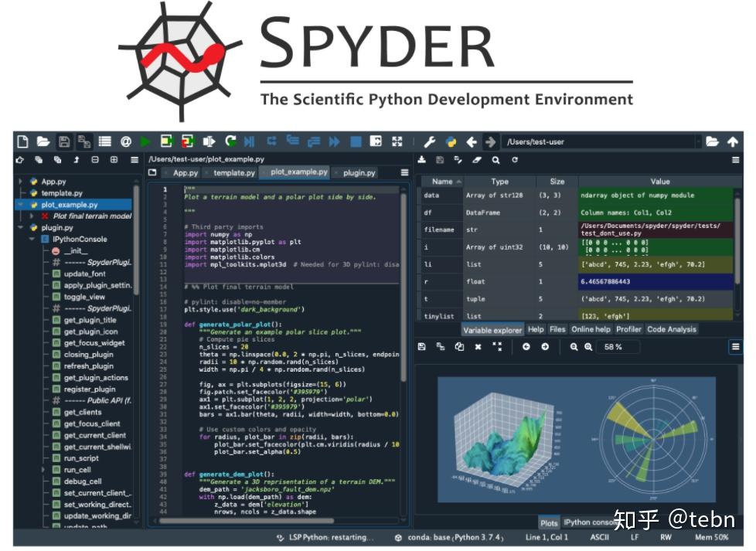Open Spyder preferences via the wrench icon

click(x=430, y=141)
